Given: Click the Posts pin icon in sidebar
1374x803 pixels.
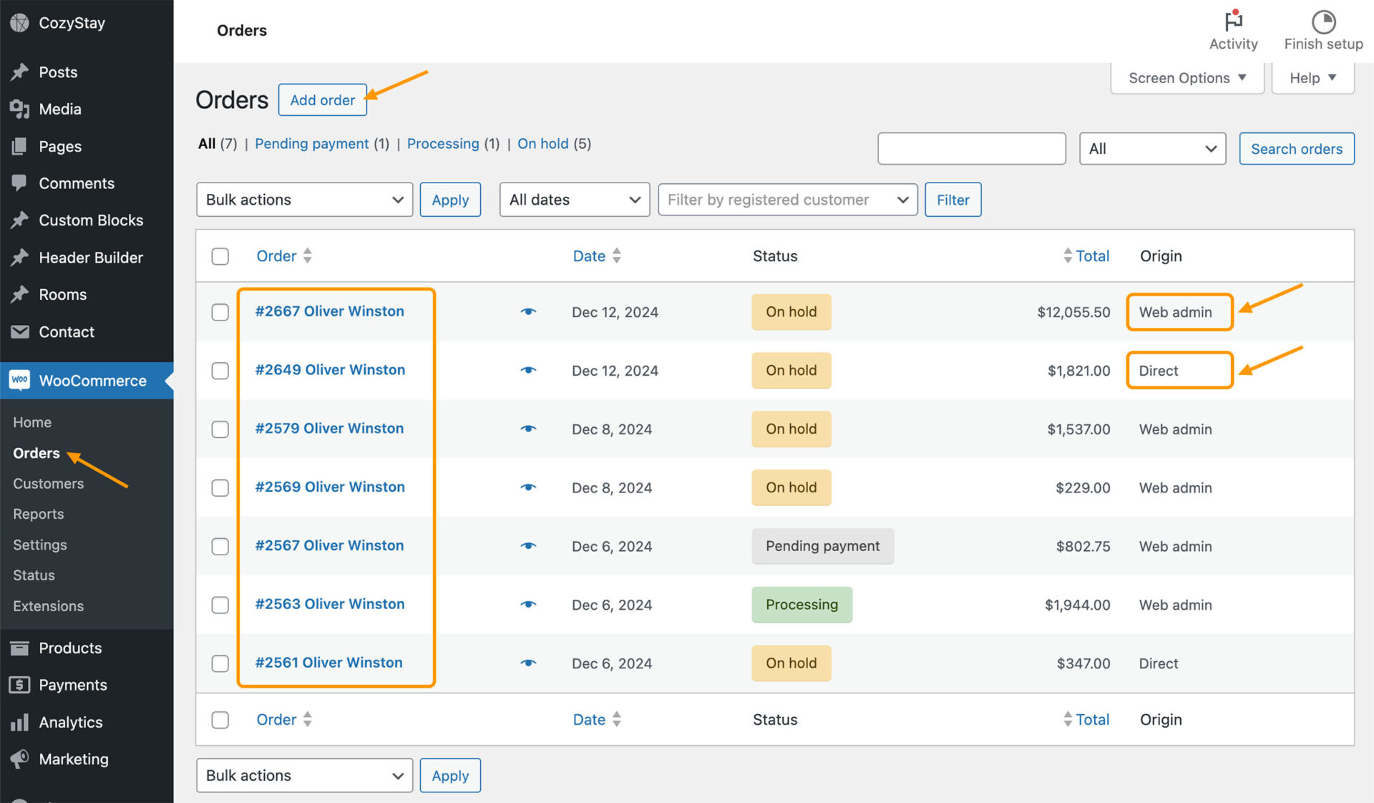Looking at the screenshot, I should [20, 72].
